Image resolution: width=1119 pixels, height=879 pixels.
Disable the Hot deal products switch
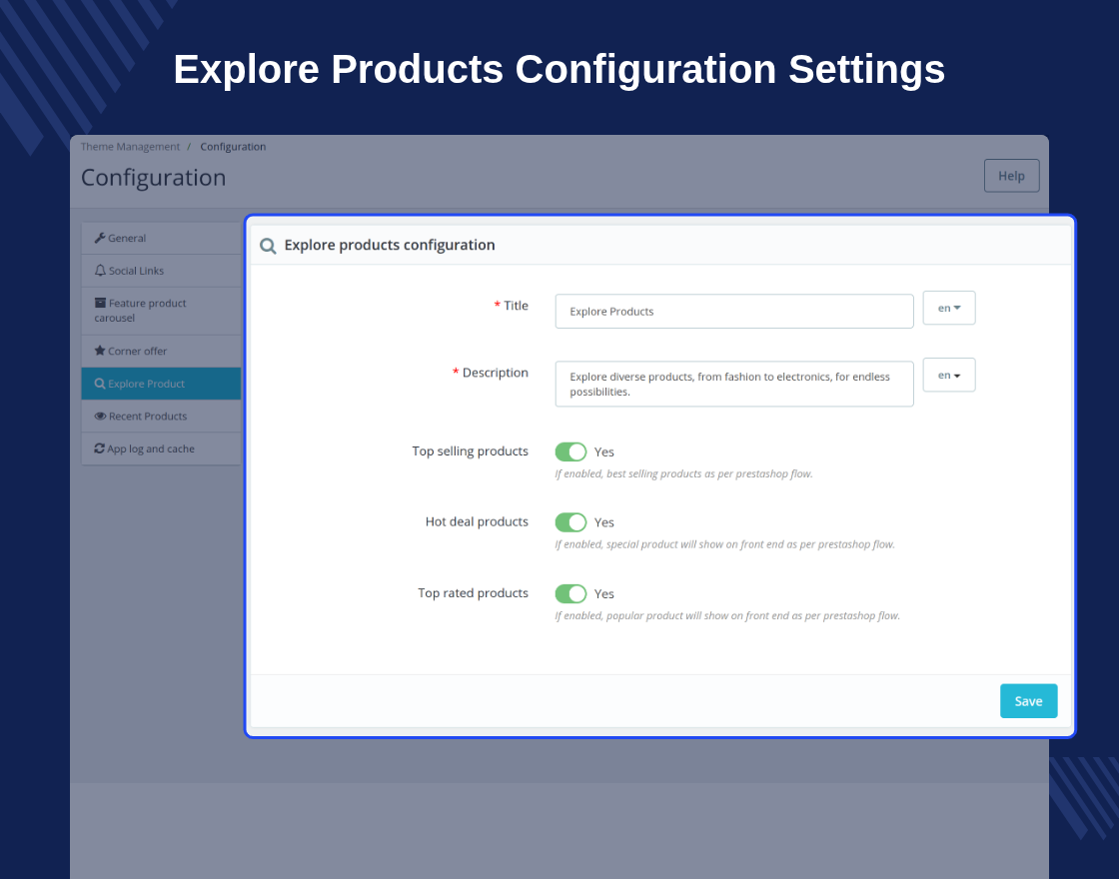[x=570, y=522]
